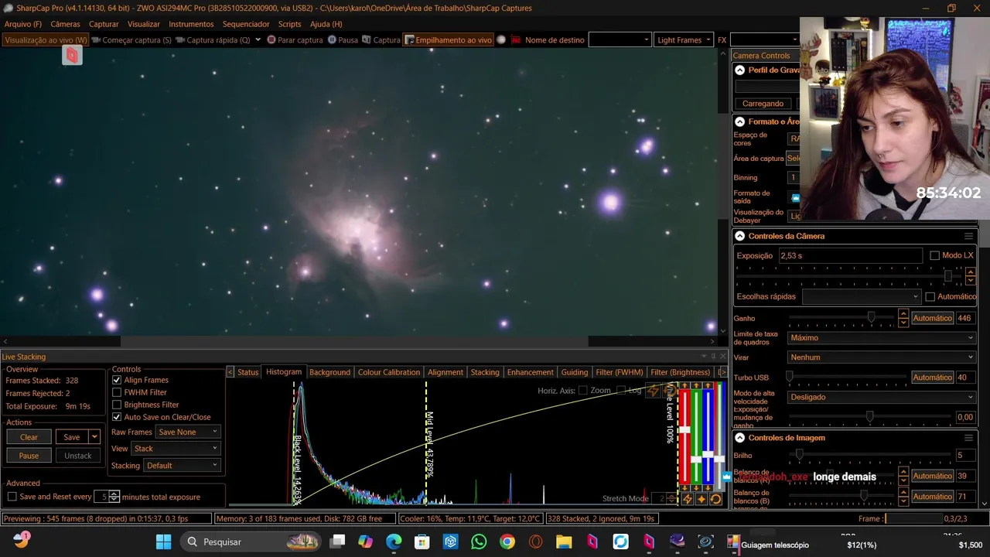Open Microsoft Edge from the taskbar

coord(394,542)
